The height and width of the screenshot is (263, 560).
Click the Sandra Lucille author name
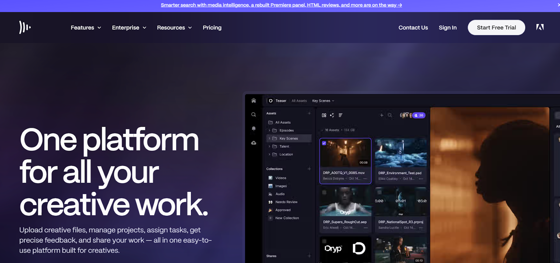(x=388, y=228)
